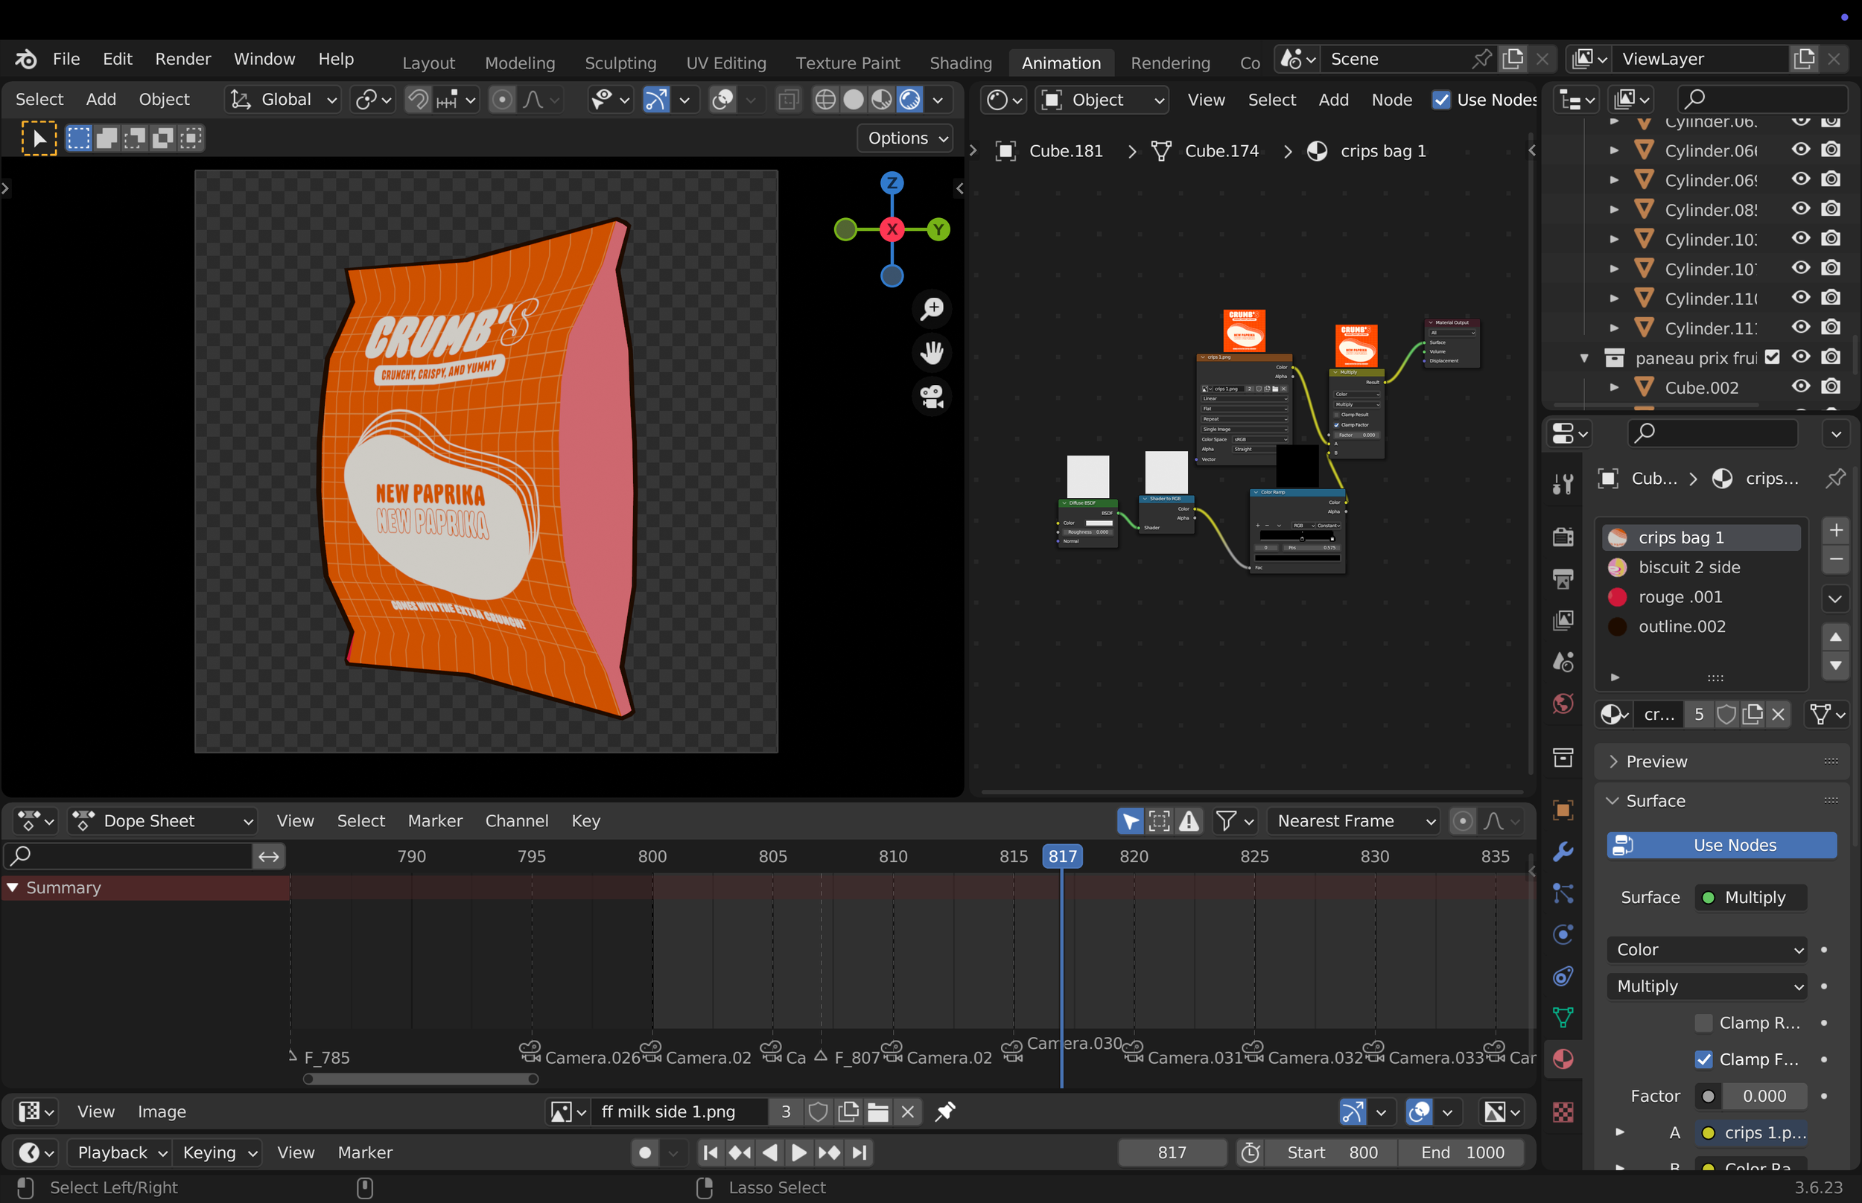Click the End 1000 frame field
Image resolution: width=1862 pixels, height=1203 pixels.
pyautogui.click(x=1462, y=1152)
